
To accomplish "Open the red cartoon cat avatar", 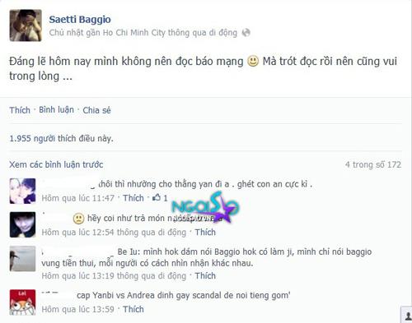I will (x=22, y=302).
